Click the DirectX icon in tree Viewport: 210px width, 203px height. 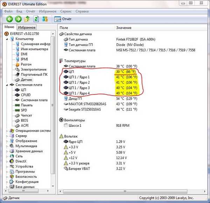coord(12,161)
